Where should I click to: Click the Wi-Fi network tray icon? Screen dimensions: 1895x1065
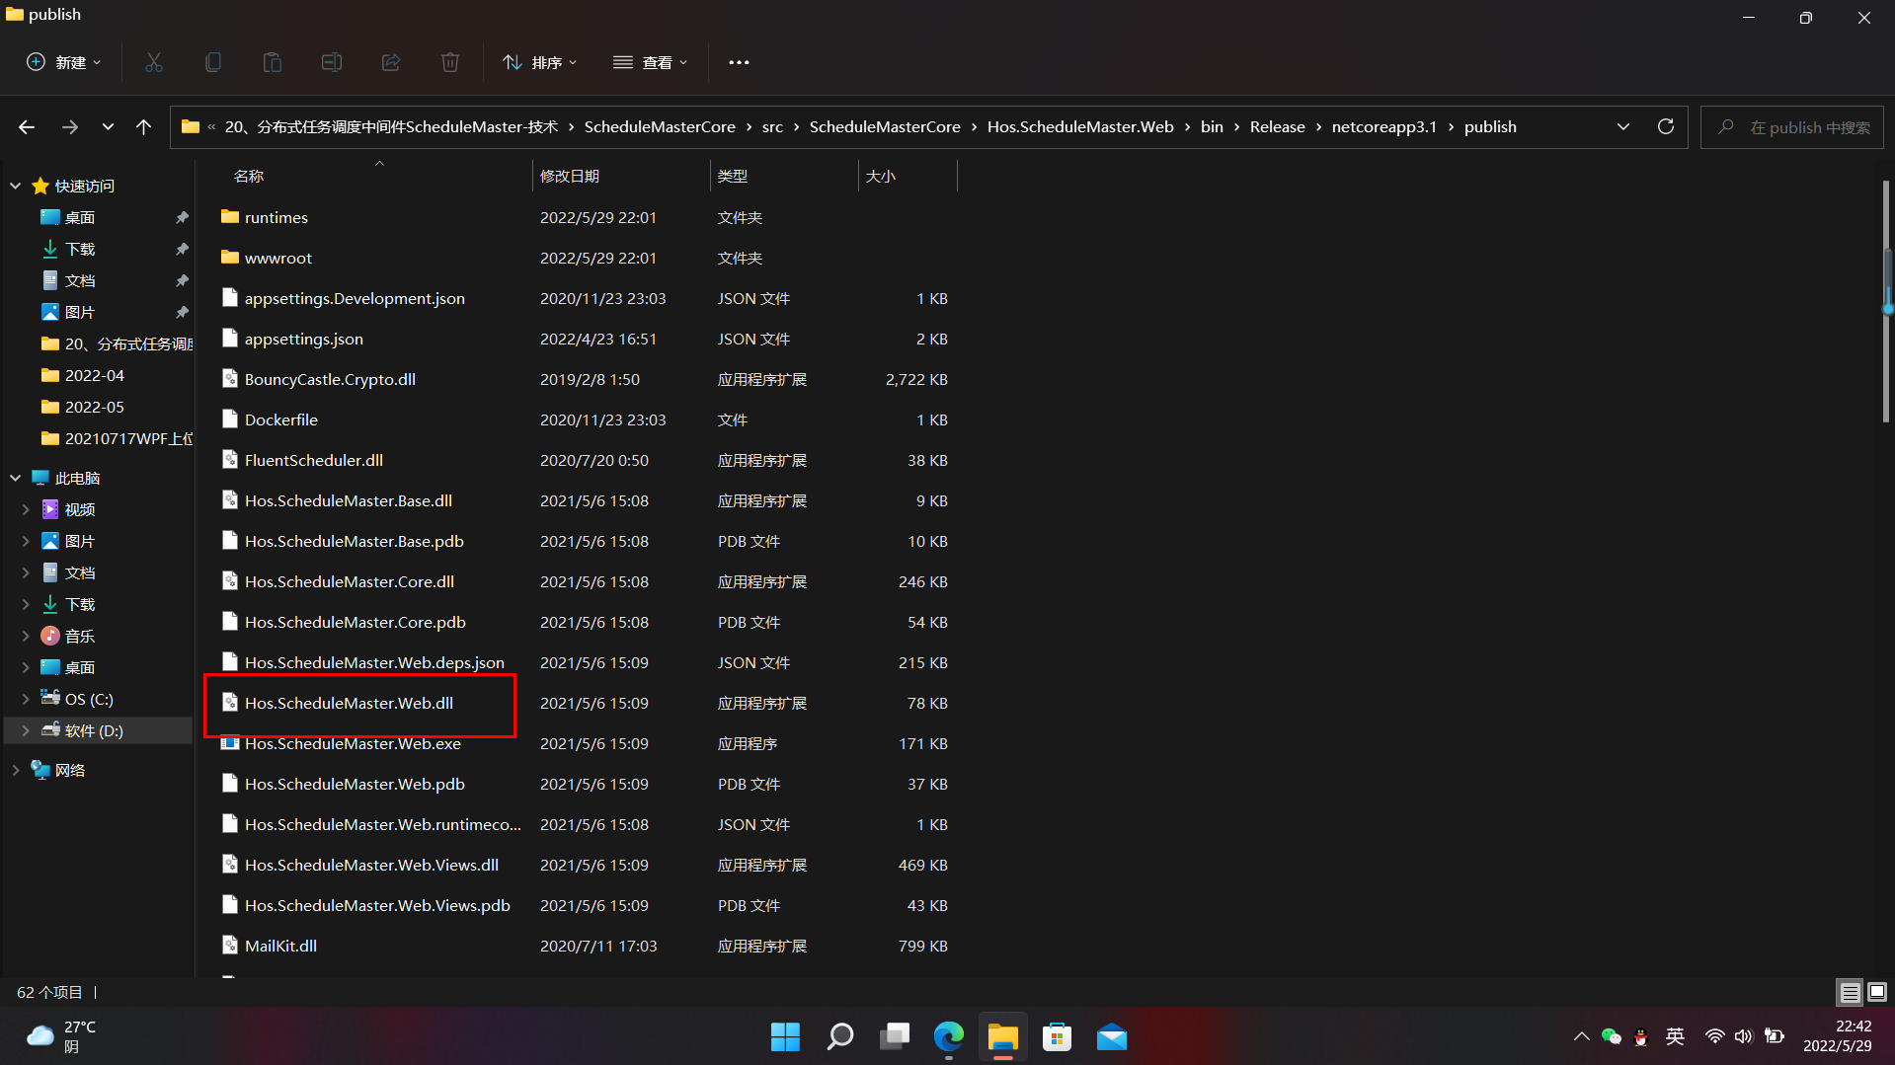pyautogui.click(x=1714, y=1036)
